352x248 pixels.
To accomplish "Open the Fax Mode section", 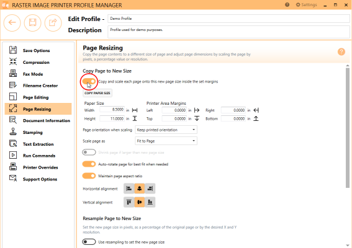I will [x=38, y=74].
